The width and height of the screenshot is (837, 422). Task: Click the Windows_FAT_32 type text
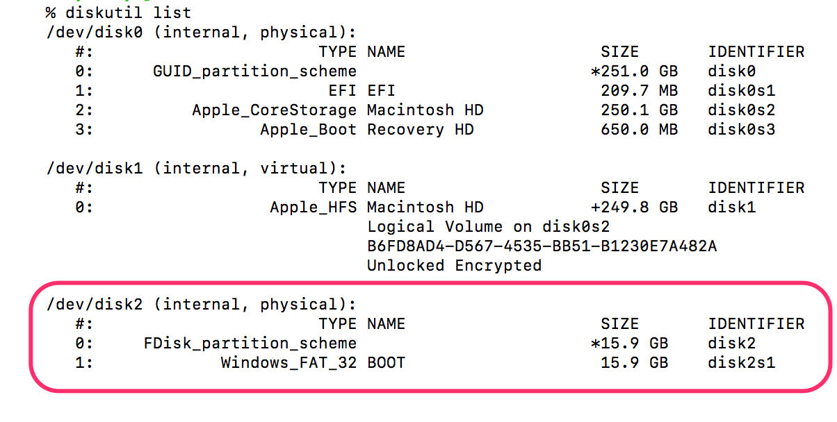[x=289, y=362]
